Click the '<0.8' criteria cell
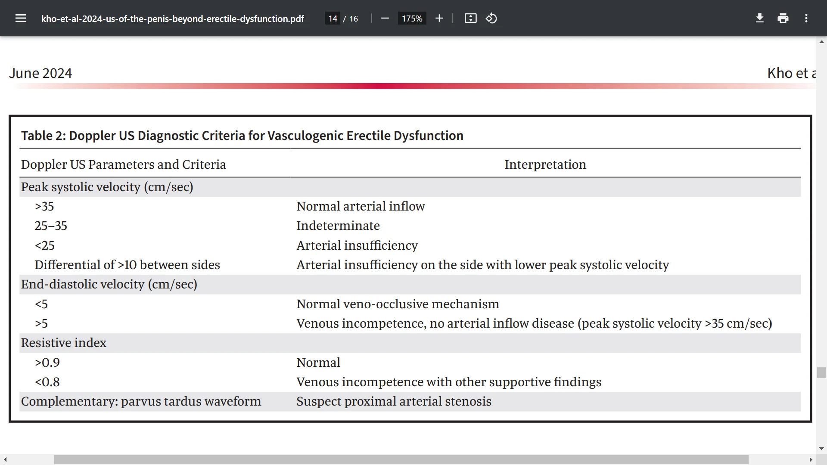 click(47, 382)
